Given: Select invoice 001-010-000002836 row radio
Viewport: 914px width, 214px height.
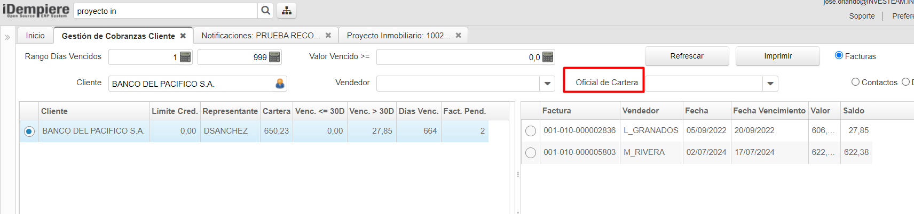Looking at the screenshot, I should coord(531,131).
